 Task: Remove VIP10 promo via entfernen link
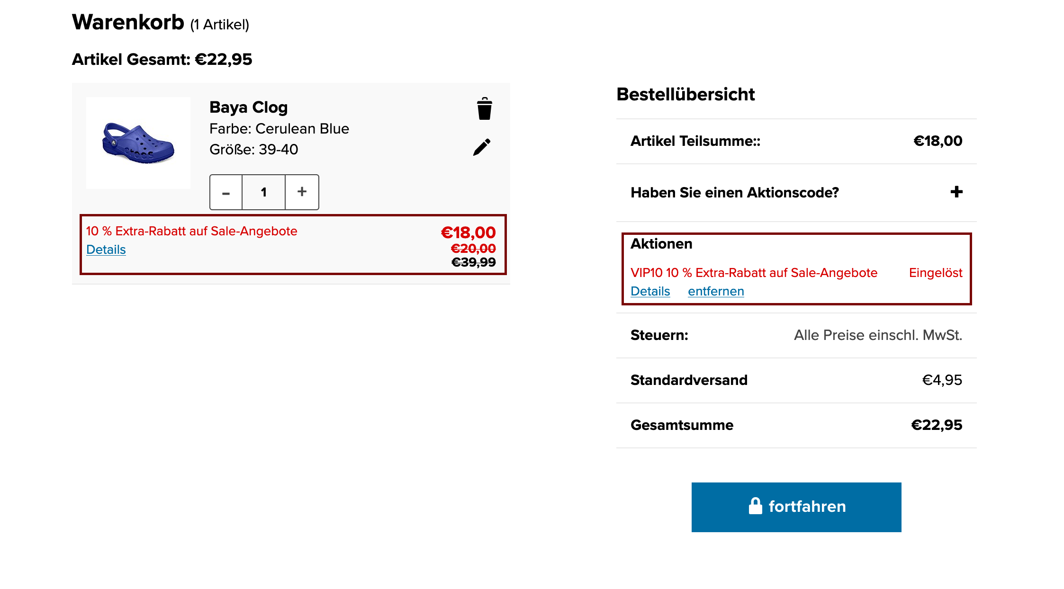716,291
